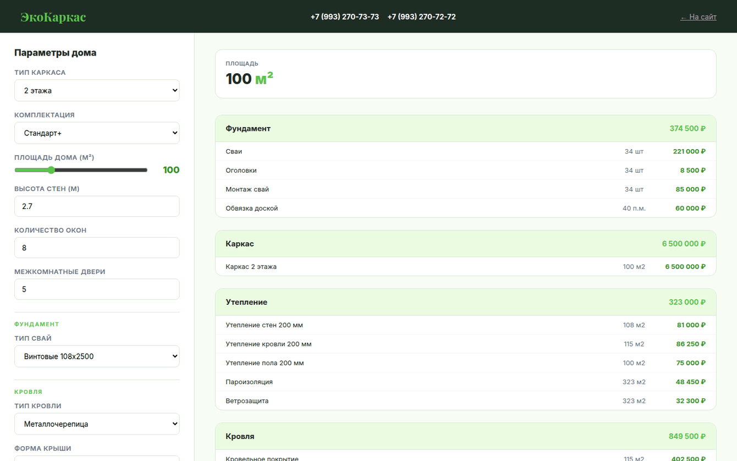
Task: Click the Утепление пола price 75 000 ₽
Action: [x=691, y=363]
